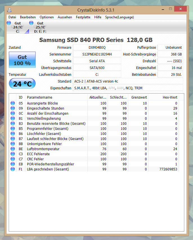Click status orb for Eingeschaltete Stunden row
Screen dimensions: 193x240
[x=13, y=108]
